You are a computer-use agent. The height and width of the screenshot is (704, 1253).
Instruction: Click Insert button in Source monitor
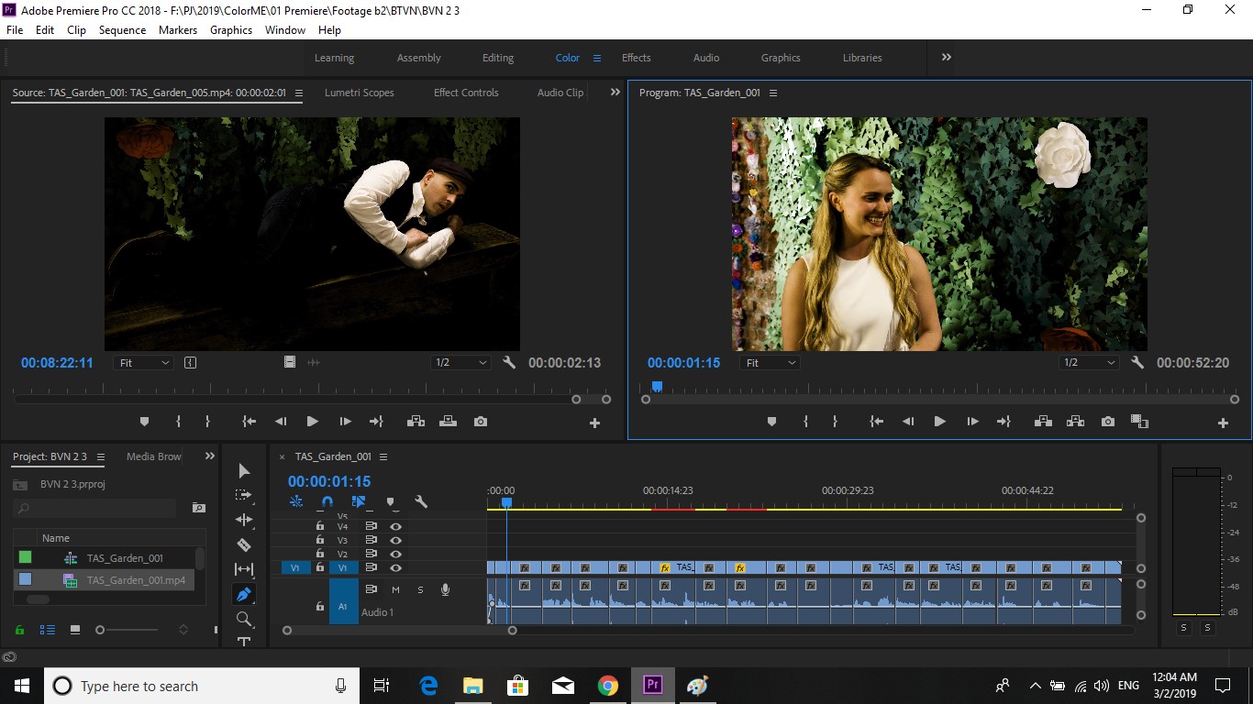[416, 422]
